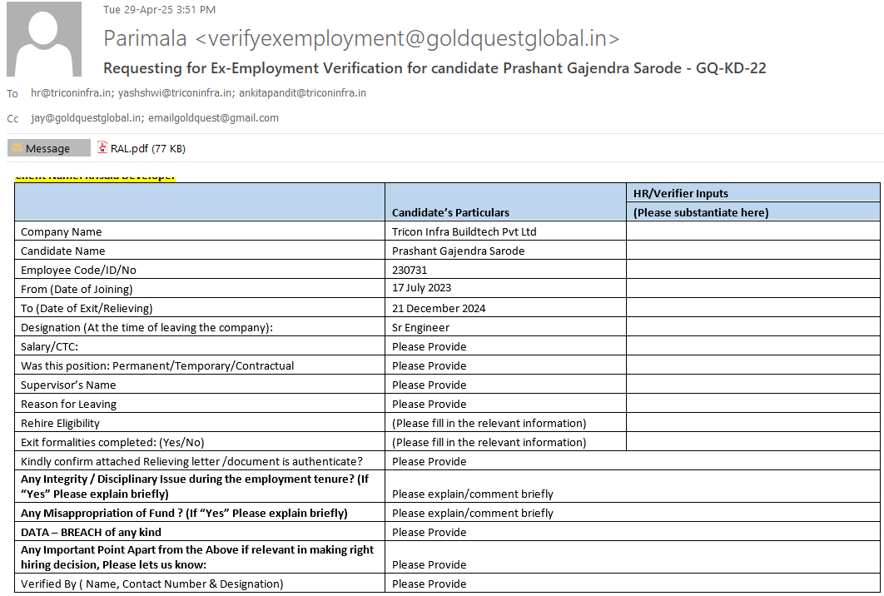Viewport: 884px width, 596px height.
Task: Click HR input cell for Salary/CTC row
Action: pos(752,346)
